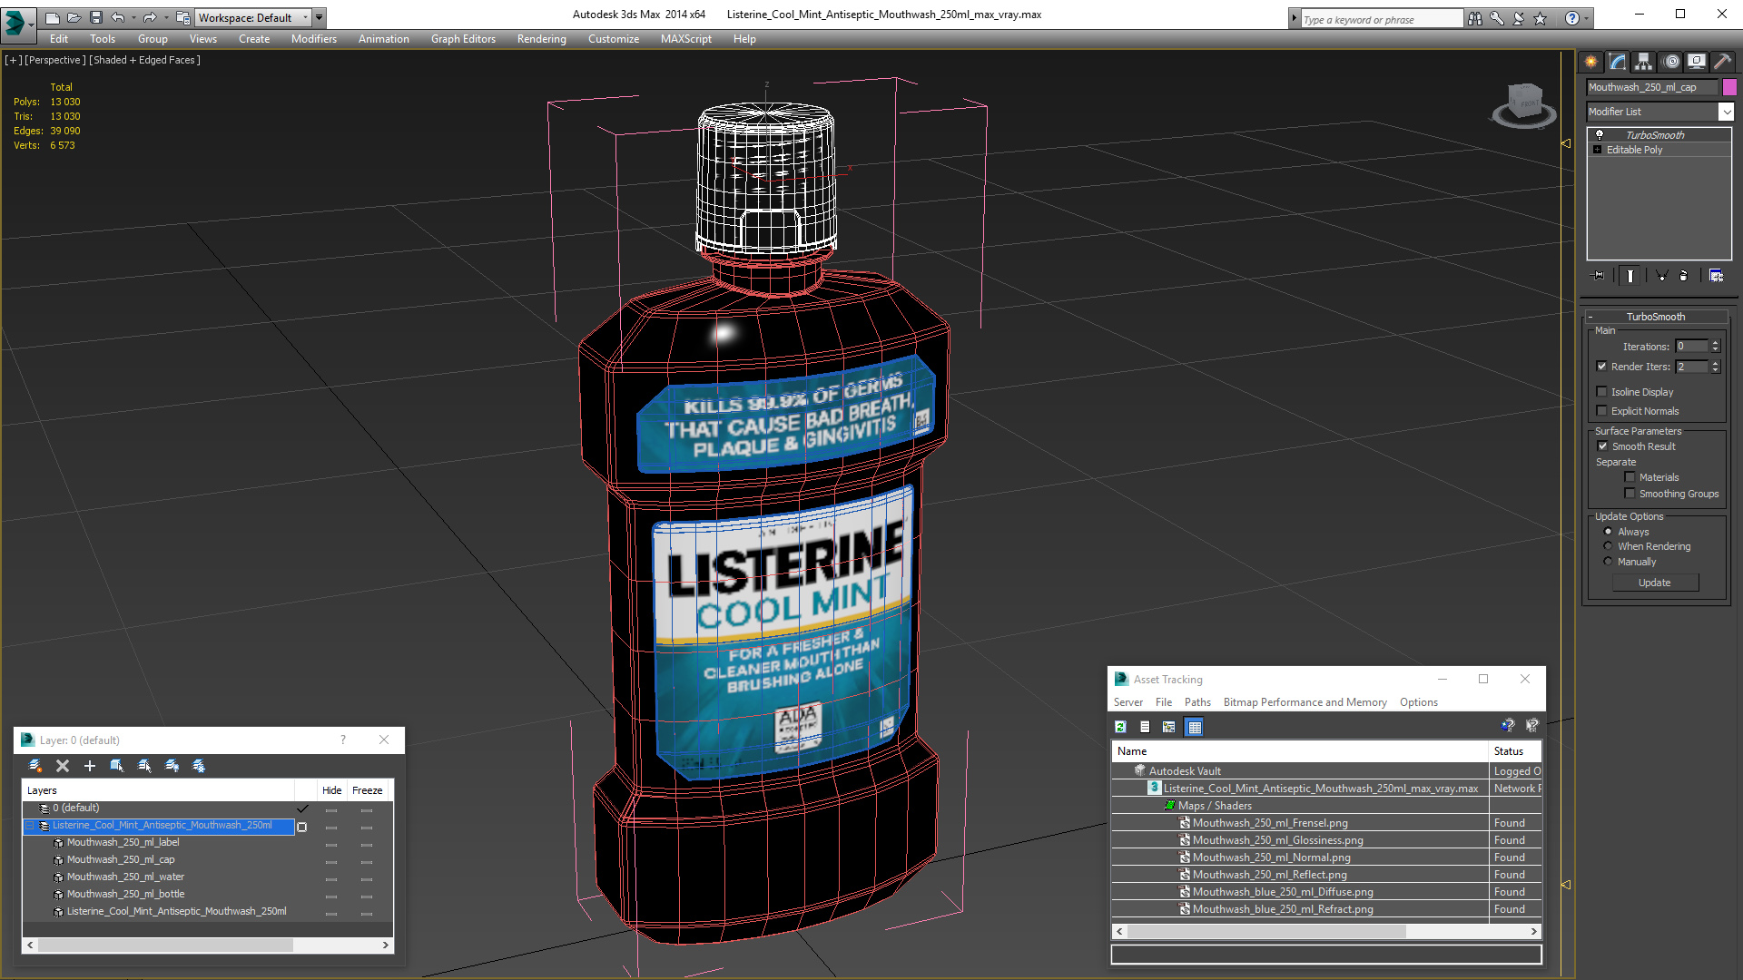Open the Modifier List dropdown
The width and height of the screenshot is (1743, 980).
point(1726,112)
